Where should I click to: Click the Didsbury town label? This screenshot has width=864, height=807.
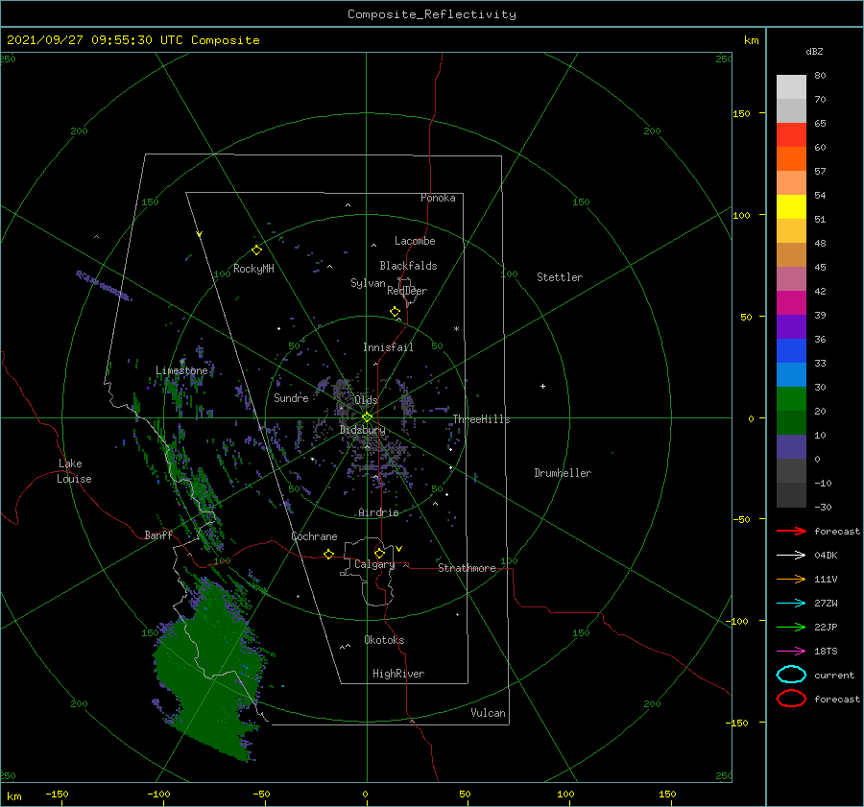click(363, 430)
